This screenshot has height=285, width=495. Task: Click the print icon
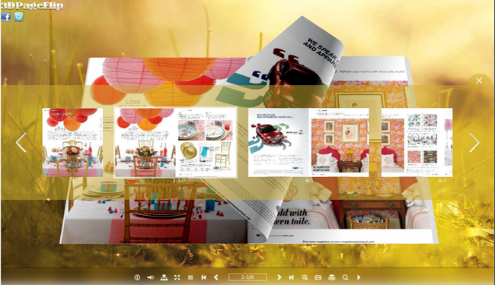click(331, 277)
